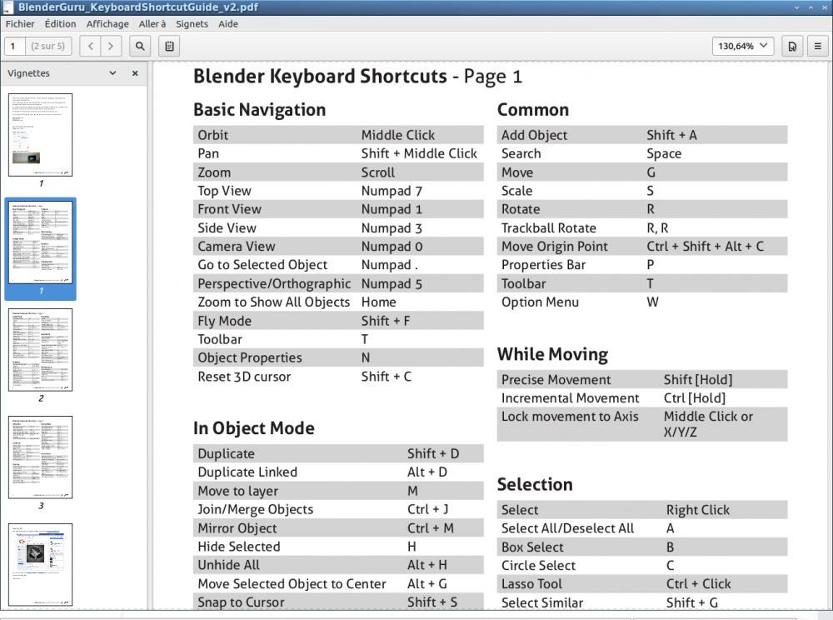Click 'Ctrl + Shift + Alt + C' shortcut
Screen dimensions: 833x620
(x=705, y=247)
